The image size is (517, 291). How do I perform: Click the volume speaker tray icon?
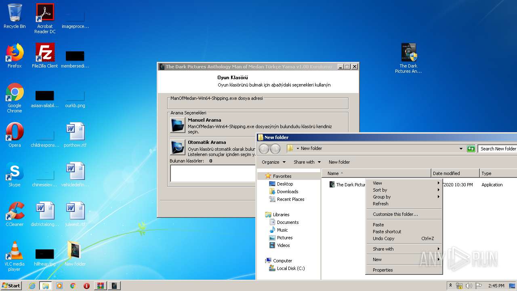tap(469, 286)
